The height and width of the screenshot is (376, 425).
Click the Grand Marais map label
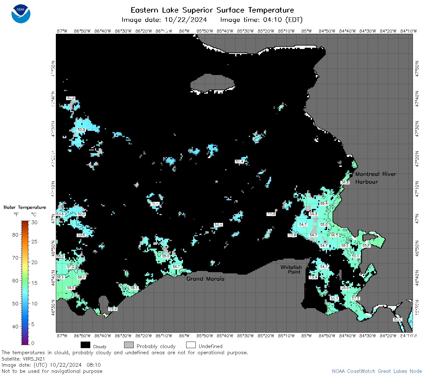[x=205, y=279]
